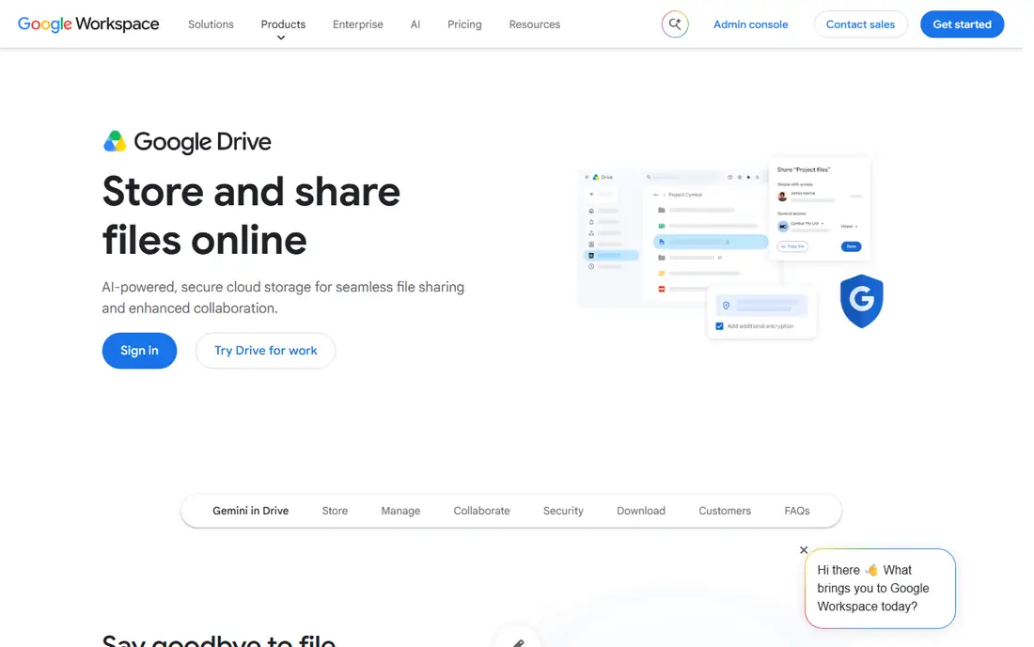Jump to the Store section tab
The width and height of the screenshot is (1034, 647).
pyautogui.click(x=335, y=511)
